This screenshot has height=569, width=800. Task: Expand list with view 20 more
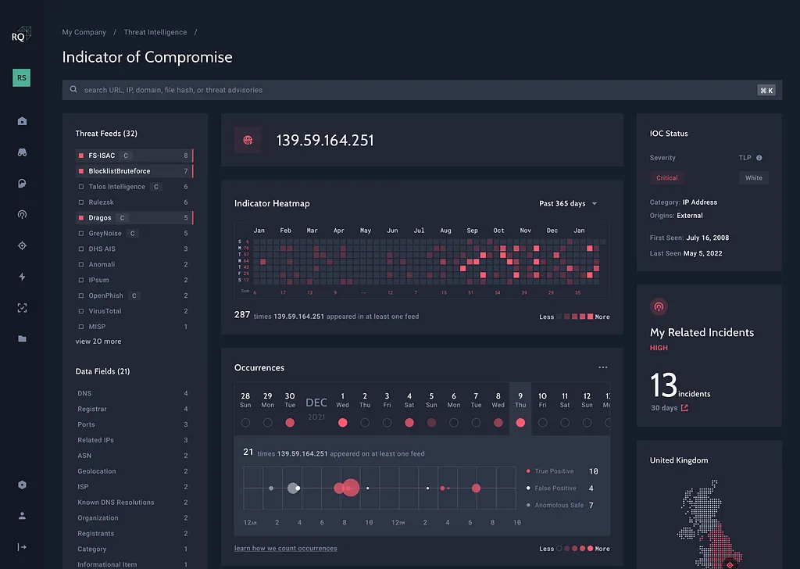(98, 342)
